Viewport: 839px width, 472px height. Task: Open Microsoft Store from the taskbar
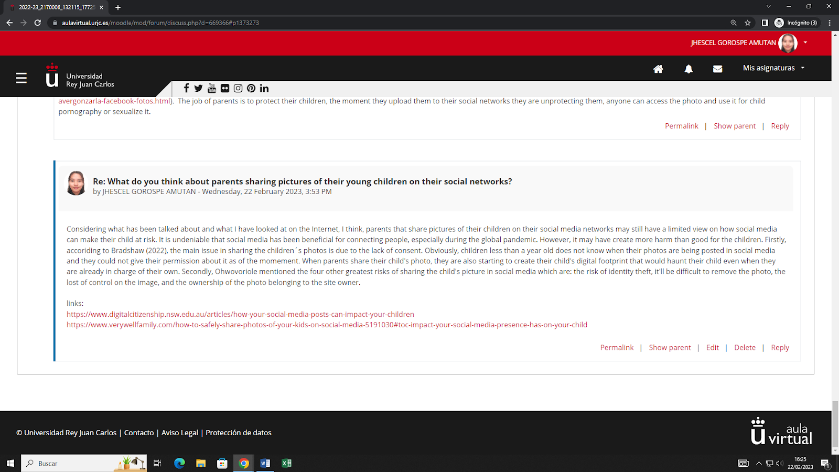coord(222,463)
